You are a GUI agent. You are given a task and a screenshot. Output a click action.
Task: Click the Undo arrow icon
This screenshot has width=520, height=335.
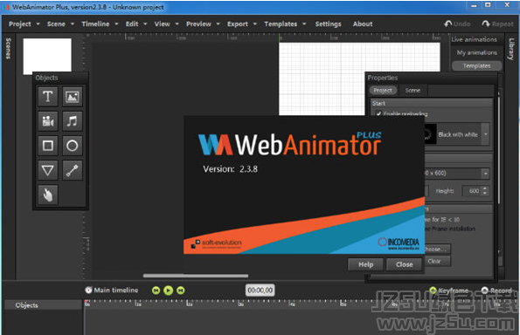click(x=448, y=24)
